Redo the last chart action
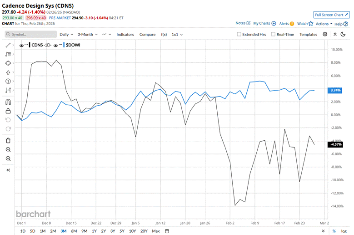This screenshot has height=235, width=354. point(8,129)
